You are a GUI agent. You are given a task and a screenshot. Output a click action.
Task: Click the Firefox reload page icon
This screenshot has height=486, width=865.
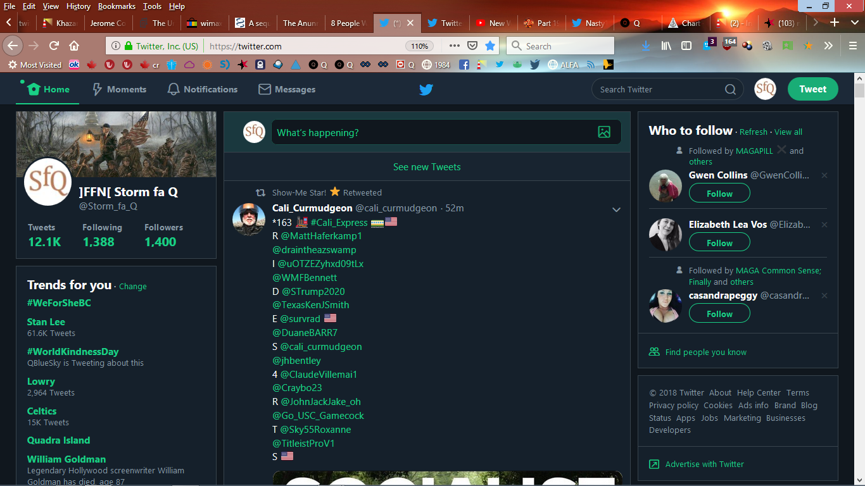pos(54,46)
